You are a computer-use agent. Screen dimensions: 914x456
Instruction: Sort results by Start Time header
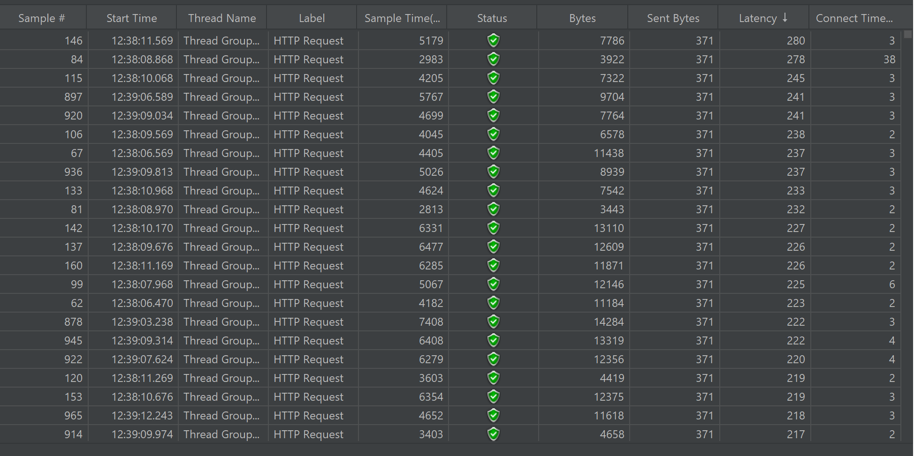(131, 18)
